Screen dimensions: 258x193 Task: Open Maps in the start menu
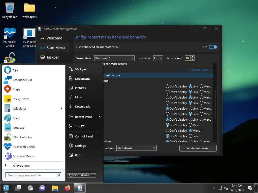pyautogui.click(x=34, y=89)
